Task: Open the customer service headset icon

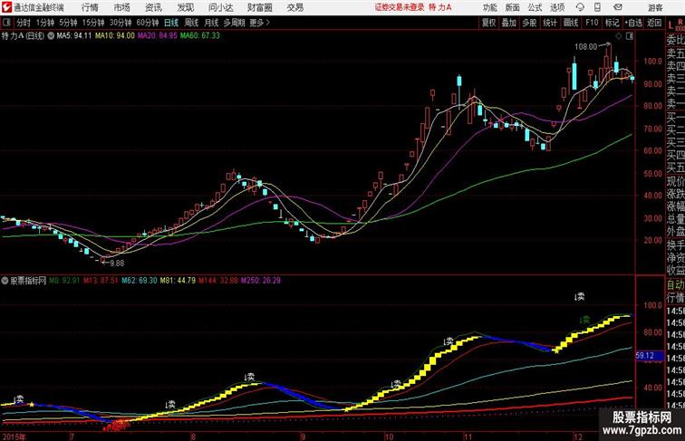Action: (x=580, y=7)
